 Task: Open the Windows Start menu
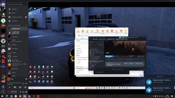[2, 96]
